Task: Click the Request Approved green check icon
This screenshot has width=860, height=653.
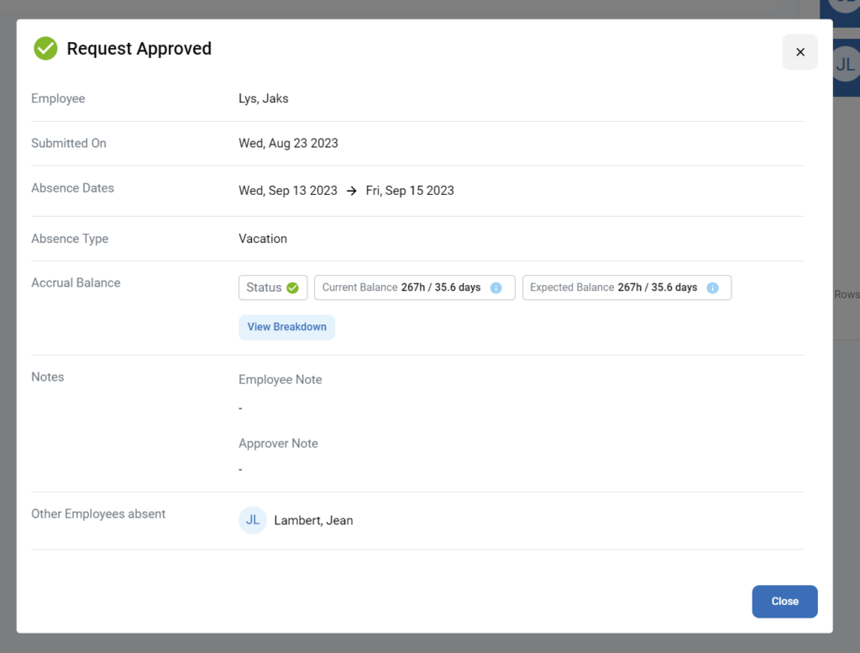Action: [x=45, y=48]
